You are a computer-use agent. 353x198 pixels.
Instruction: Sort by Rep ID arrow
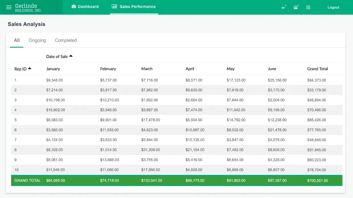[30, 68]
